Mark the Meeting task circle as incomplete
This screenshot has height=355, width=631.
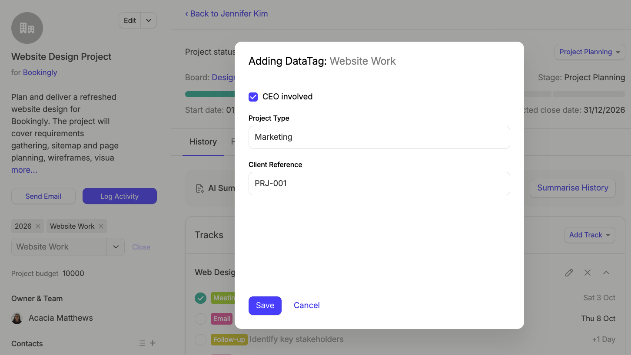[200, 298]
